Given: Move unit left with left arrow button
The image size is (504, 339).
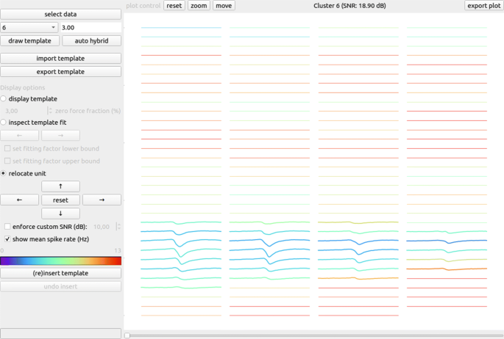Looking at the screenshot, I should (x=19, y=200).
